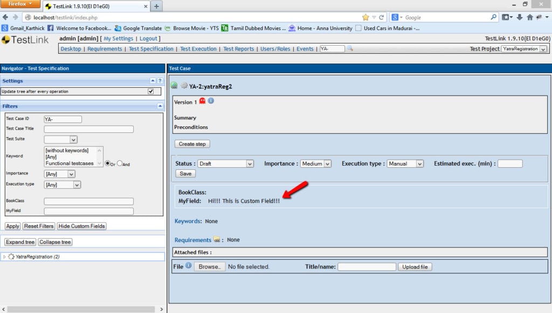
Task: Click the Google search engine icon
Action: 395,17
